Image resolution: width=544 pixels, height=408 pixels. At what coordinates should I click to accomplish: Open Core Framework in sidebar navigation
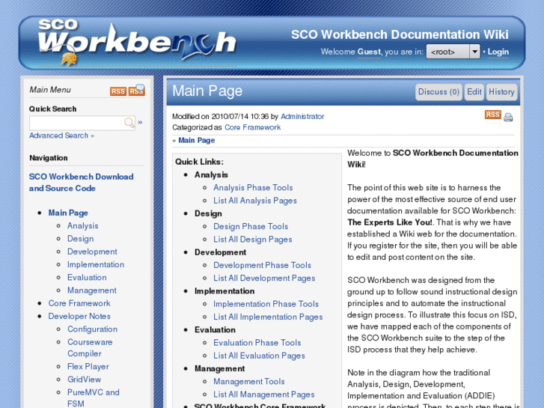(79, 303)
